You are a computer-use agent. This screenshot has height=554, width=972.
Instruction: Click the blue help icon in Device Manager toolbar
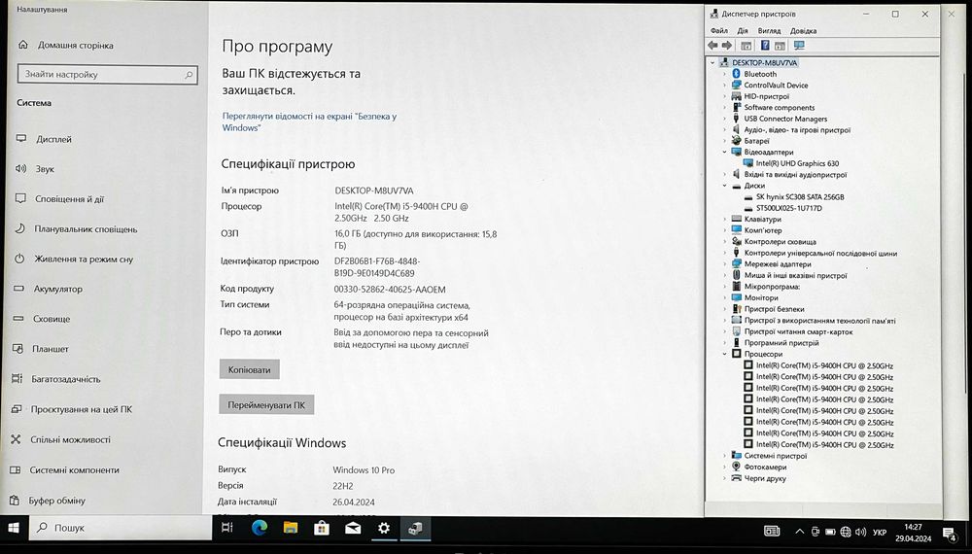[765, 46]
